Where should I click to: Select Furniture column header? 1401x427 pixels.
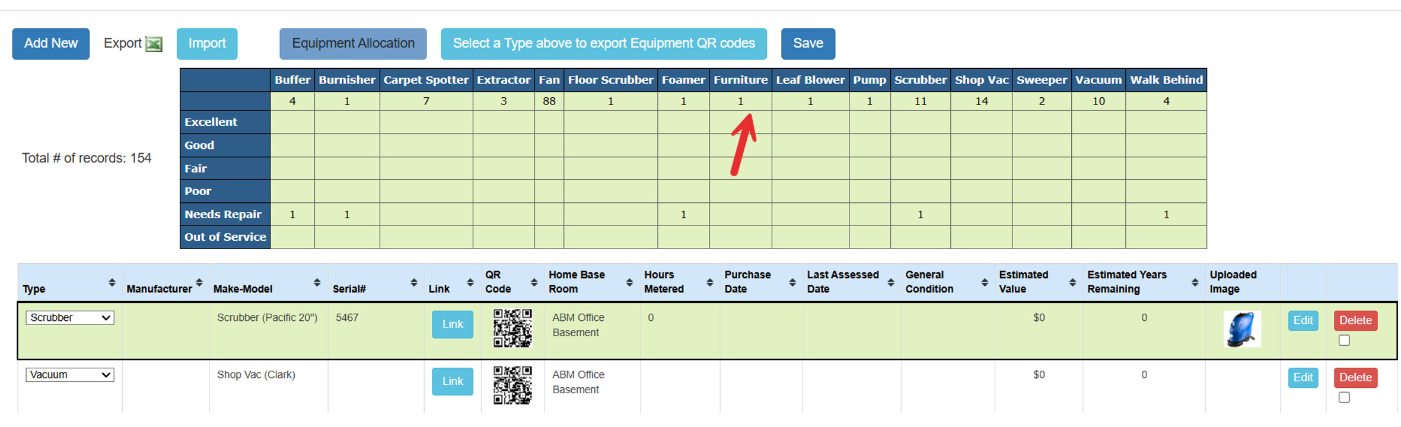coord(740,80)
